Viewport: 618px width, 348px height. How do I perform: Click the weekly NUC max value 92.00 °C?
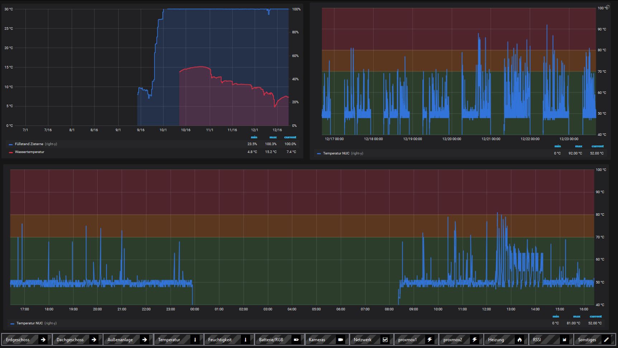[x=575, y=153]
